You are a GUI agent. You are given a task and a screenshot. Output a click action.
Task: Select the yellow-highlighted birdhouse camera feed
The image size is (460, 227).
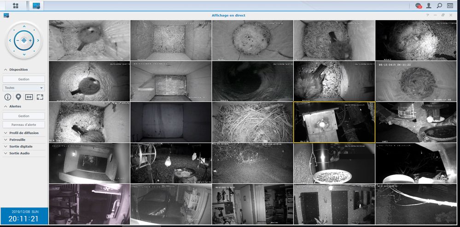(x=334, y=122)
